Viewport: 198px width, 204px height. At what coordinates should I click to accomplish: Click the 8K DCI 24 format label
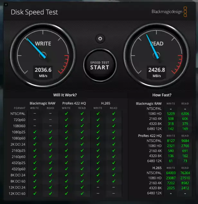coord(18,175)
